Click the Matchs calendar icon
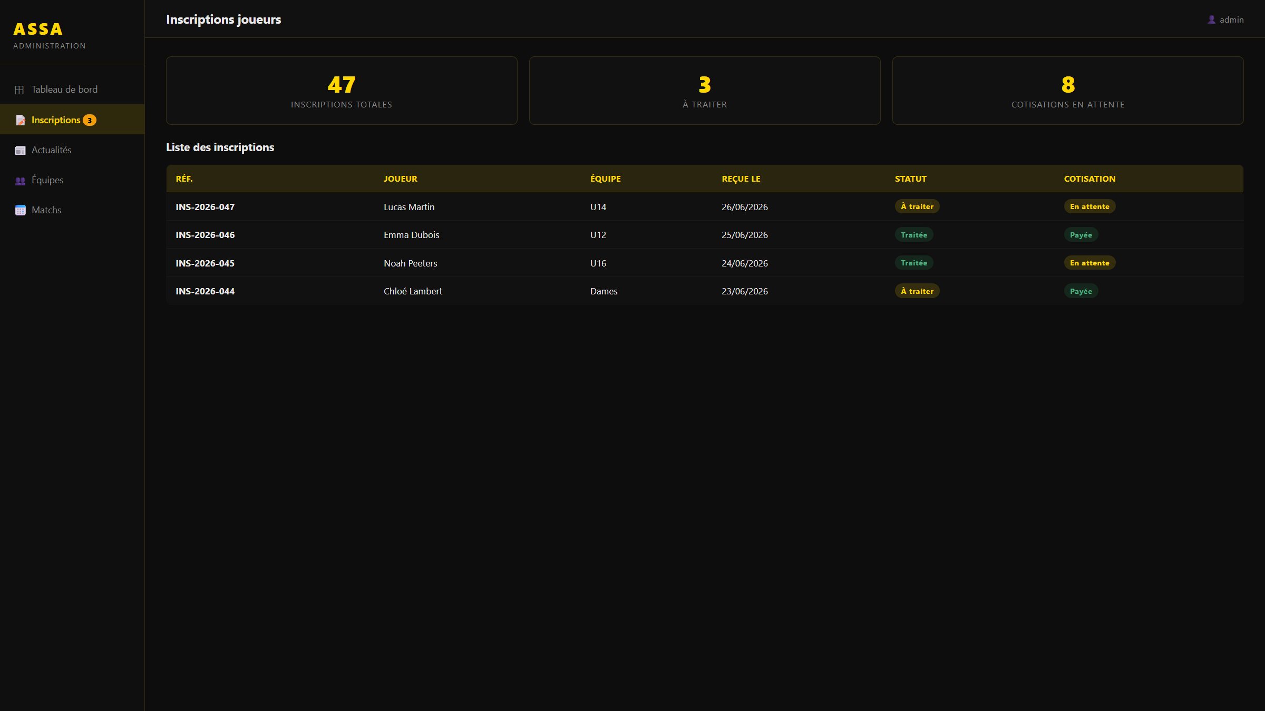The height and width of the screenshot is (711, 1265). click(20, 211)
